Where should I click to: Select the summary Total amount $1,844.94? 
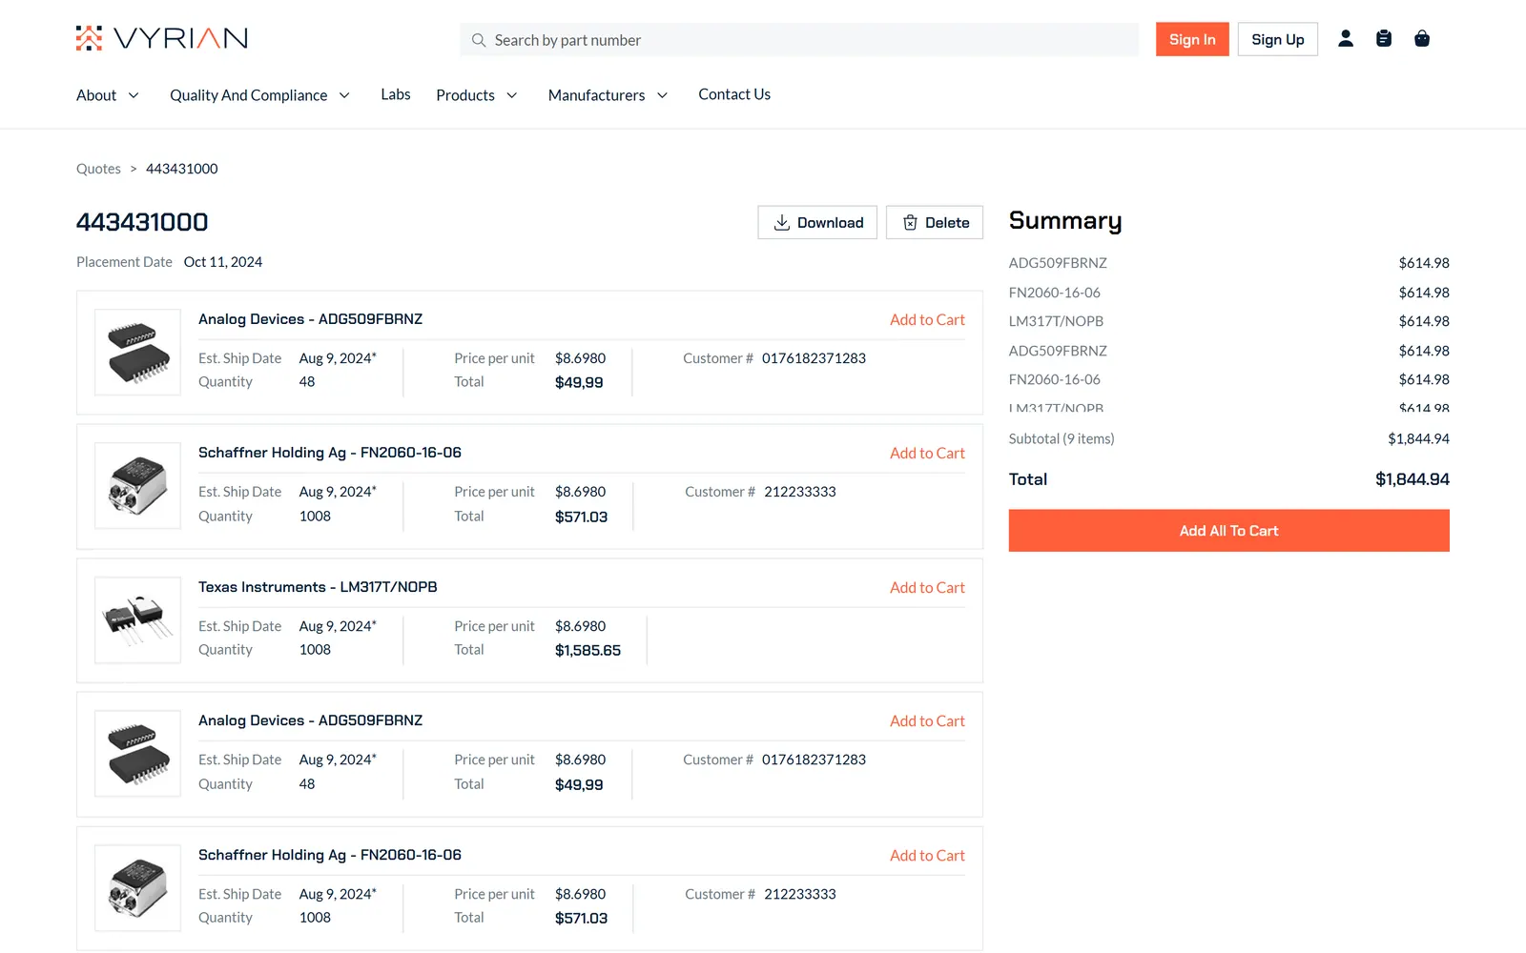(1412, 479)
